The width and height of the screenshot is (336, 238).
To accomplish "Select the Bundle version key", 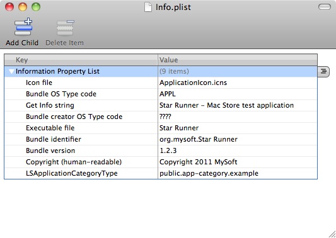I will click(50, 150).
